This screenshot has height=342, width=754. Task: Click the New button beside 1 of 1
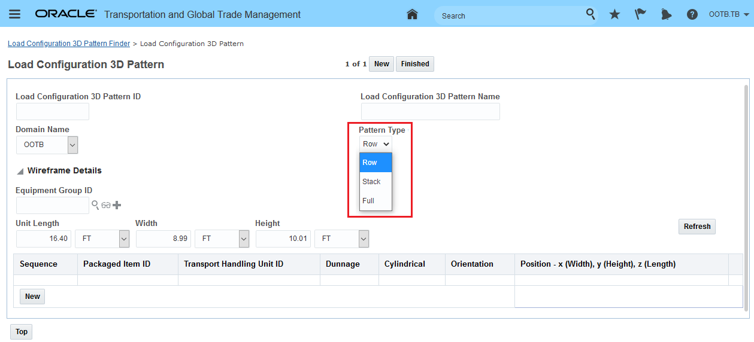(381, 64)
